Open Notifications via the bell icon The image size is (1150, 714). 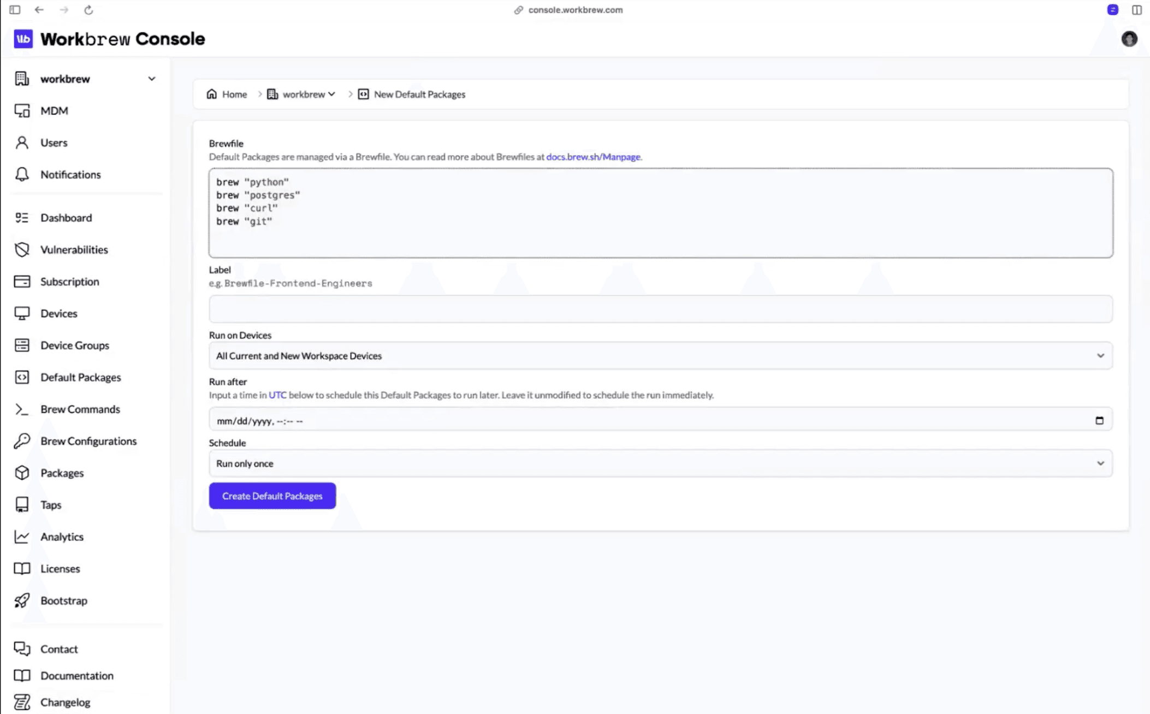(x=22, y=174)
